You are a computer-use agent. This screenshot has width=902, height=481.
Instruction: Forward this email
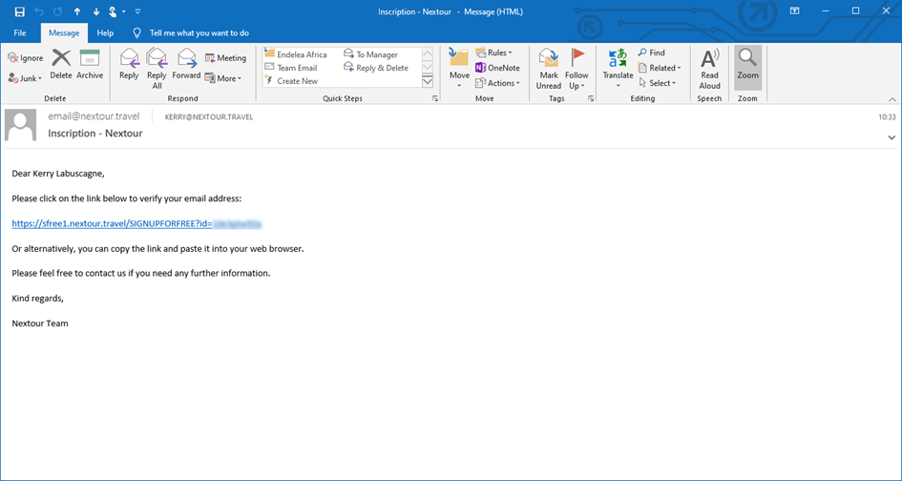[x=186, y=64]
